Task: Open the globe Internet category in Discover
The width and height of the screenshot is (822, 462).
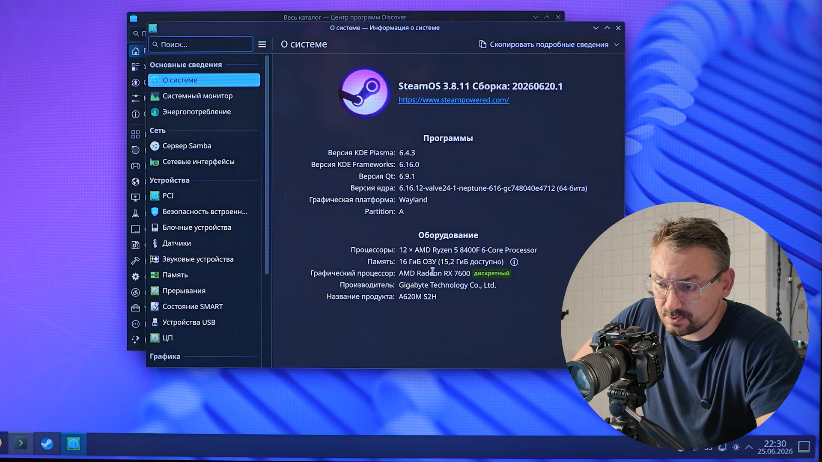Action: 135,181
